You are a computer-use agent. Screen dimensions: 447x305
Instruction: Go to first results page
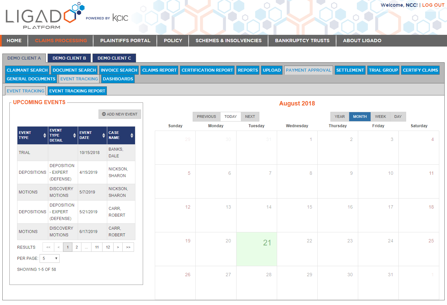48,247
